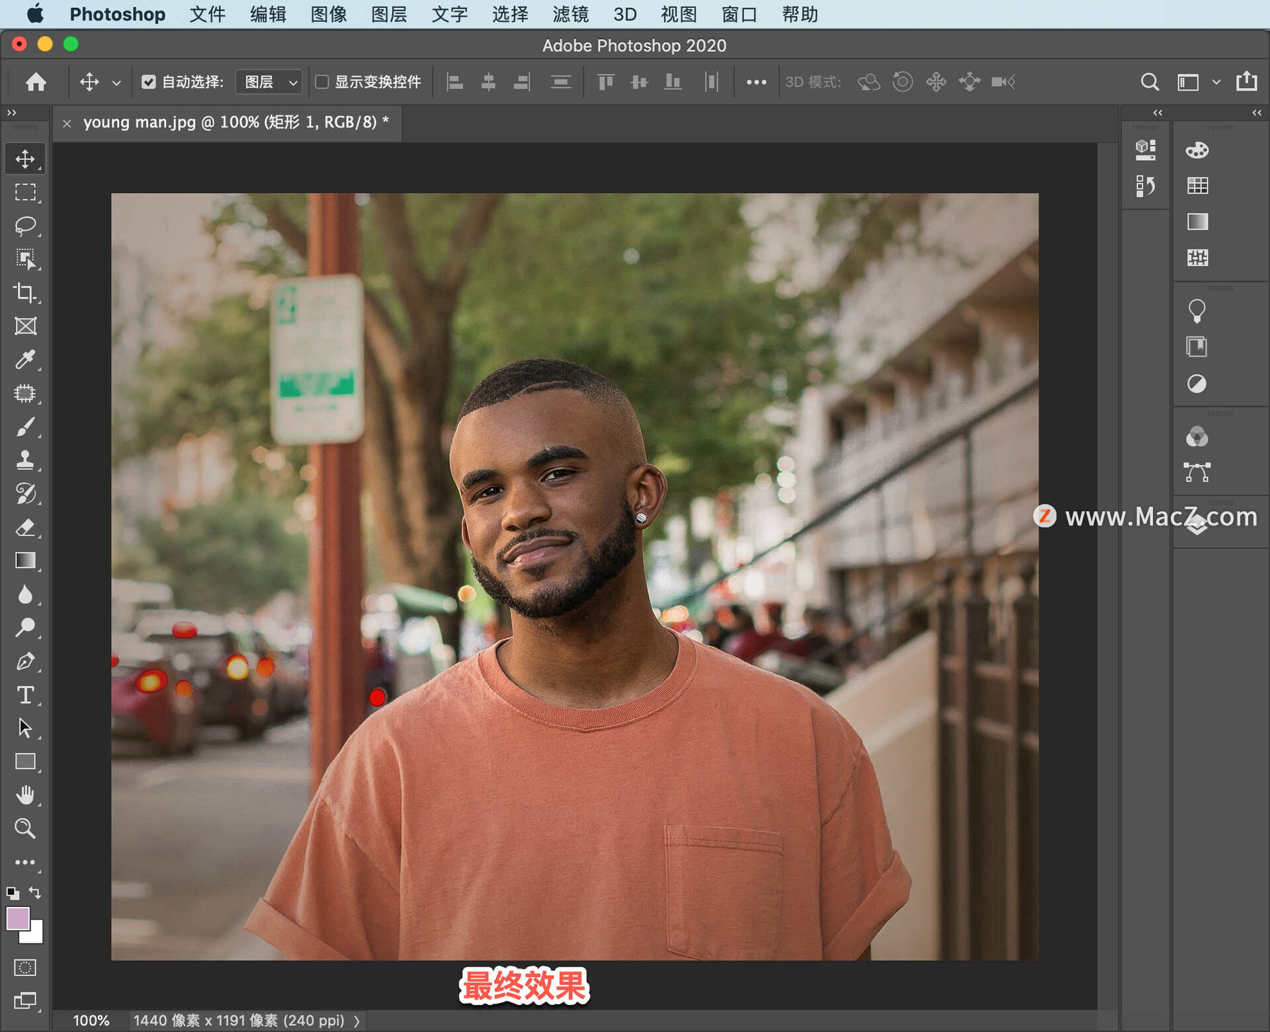This screenshot has height=1032, width=1270.
Task: Open the Search magnifier in options bar
Action: [1150, 82]
